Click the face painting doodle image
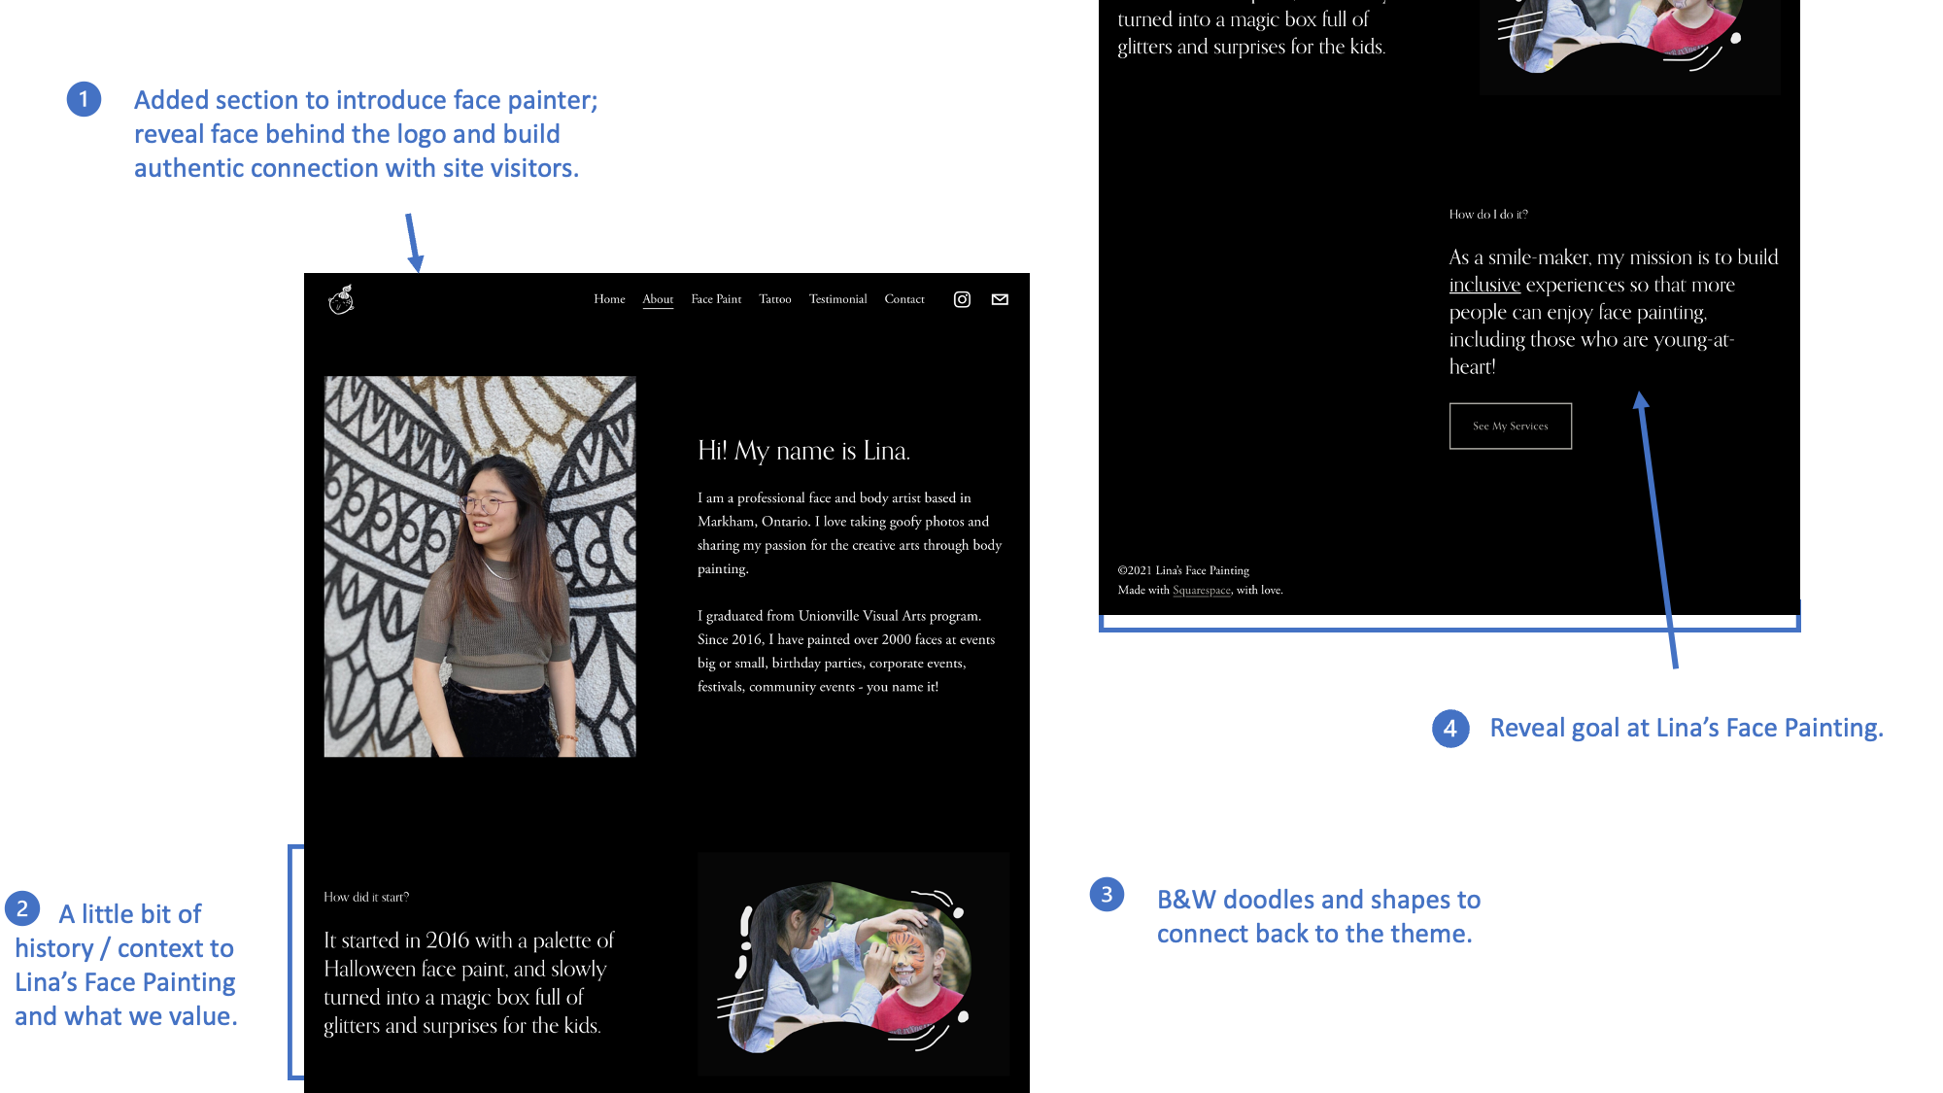This screenshot has height=1093, width=1943. pos(853,964)
